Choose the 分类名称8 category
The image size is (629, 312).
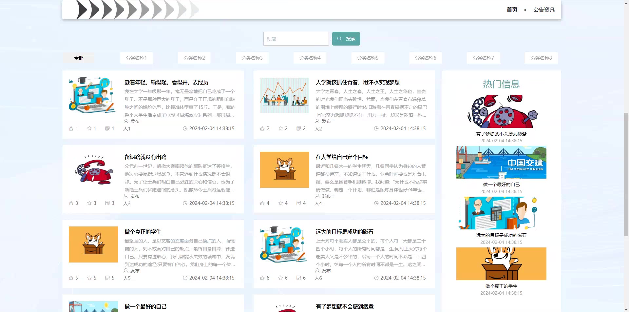541,58
